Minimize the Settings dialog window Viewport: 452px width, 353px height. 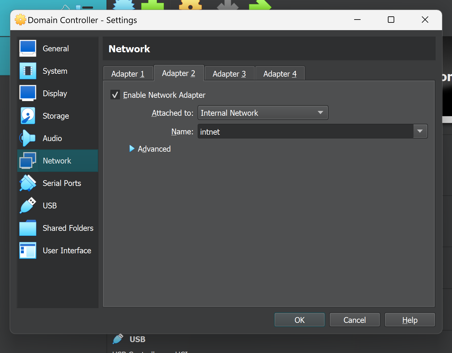pyautogui.click(x=357, y=20)
